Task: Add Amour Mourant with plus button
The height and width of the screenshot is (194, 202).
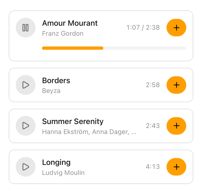Action: pyautogui.click(x=176, y=28)
